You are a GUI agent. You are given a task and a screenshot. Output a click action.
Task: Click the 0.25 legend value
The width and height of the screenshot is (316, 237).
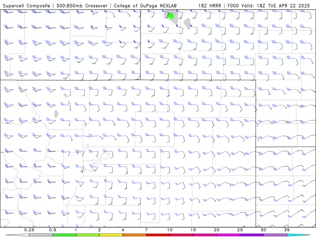coord(29,230)
